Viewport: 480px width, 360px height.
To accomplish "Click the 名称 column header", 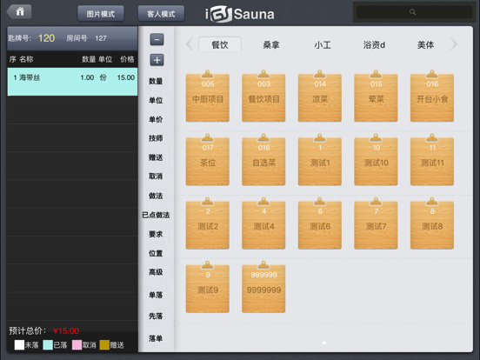I will point(26,59).
